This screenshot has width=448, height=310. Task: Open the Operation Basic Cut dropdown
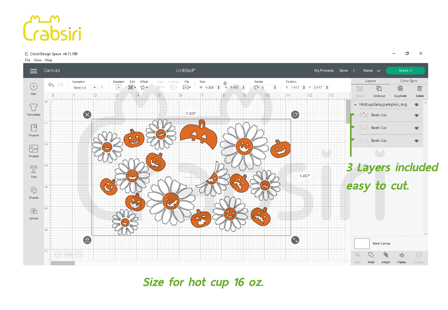click(85, 88)
